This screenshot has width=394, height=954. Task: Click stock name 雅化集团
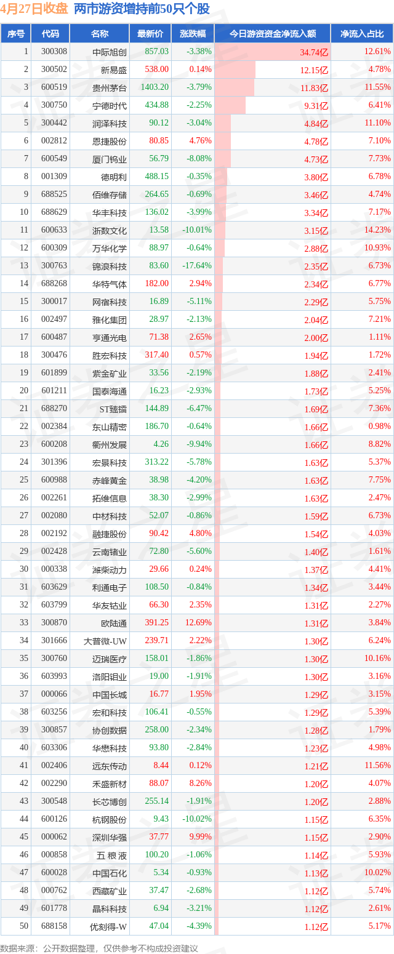(x=110, y=319)
